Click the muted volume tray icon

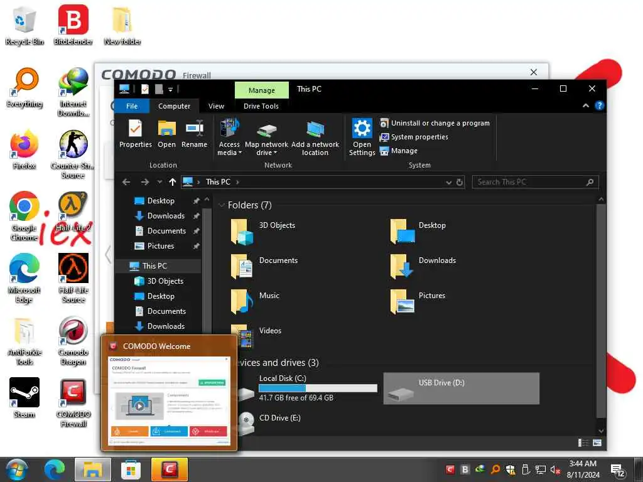(x=555, y=469)
